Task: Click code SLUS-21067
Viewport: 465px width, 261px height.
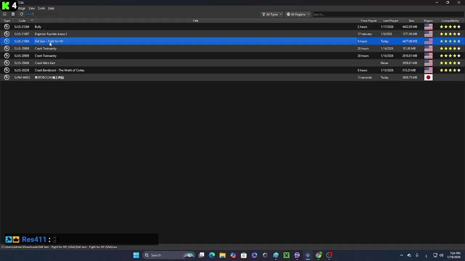Action: click(x=22, y=34)
